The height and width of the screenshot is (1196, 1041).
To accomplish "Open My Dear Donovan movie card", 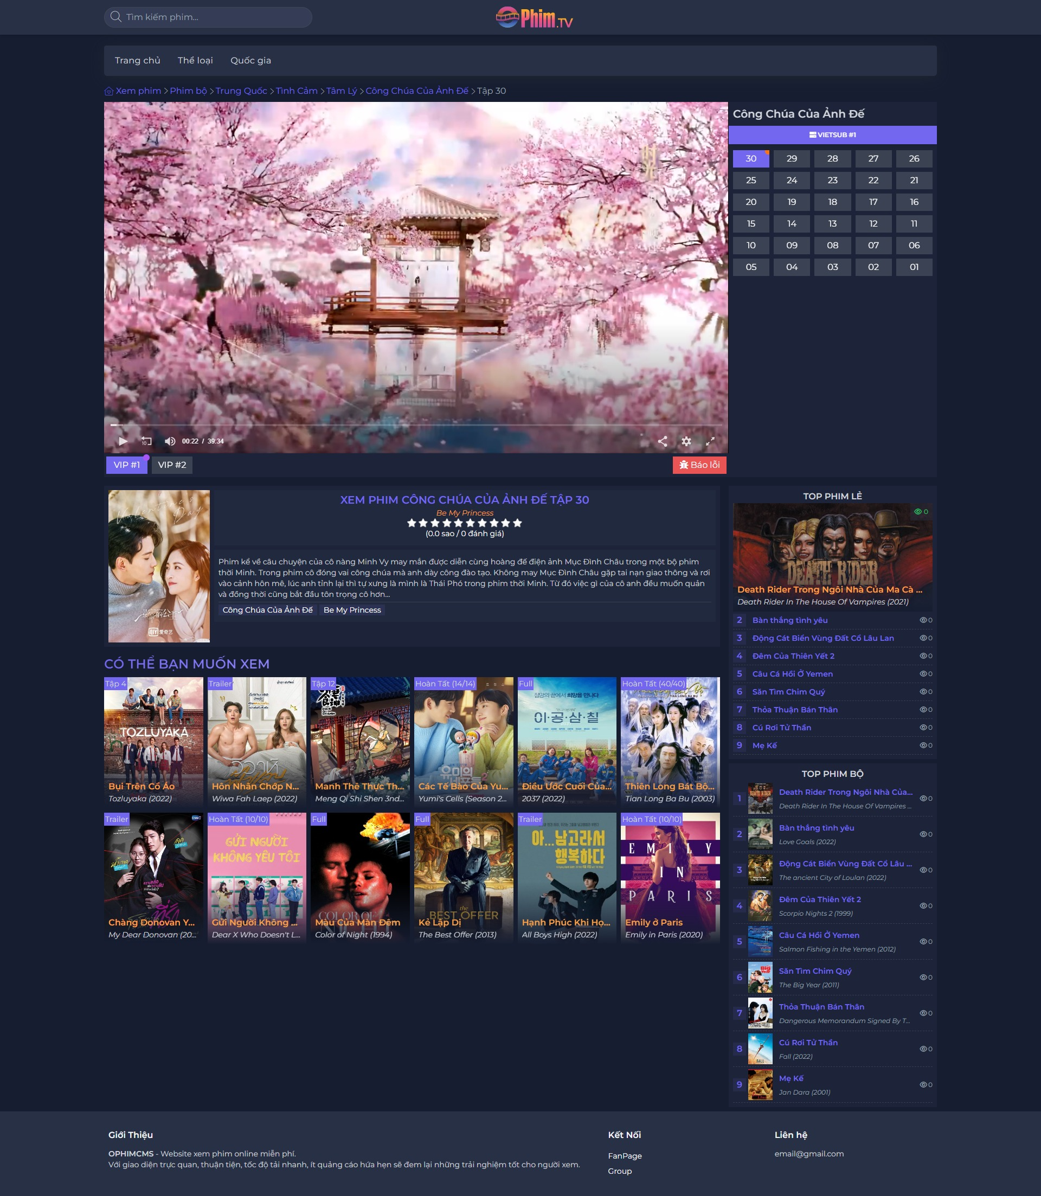I will [x=153, y=877].
